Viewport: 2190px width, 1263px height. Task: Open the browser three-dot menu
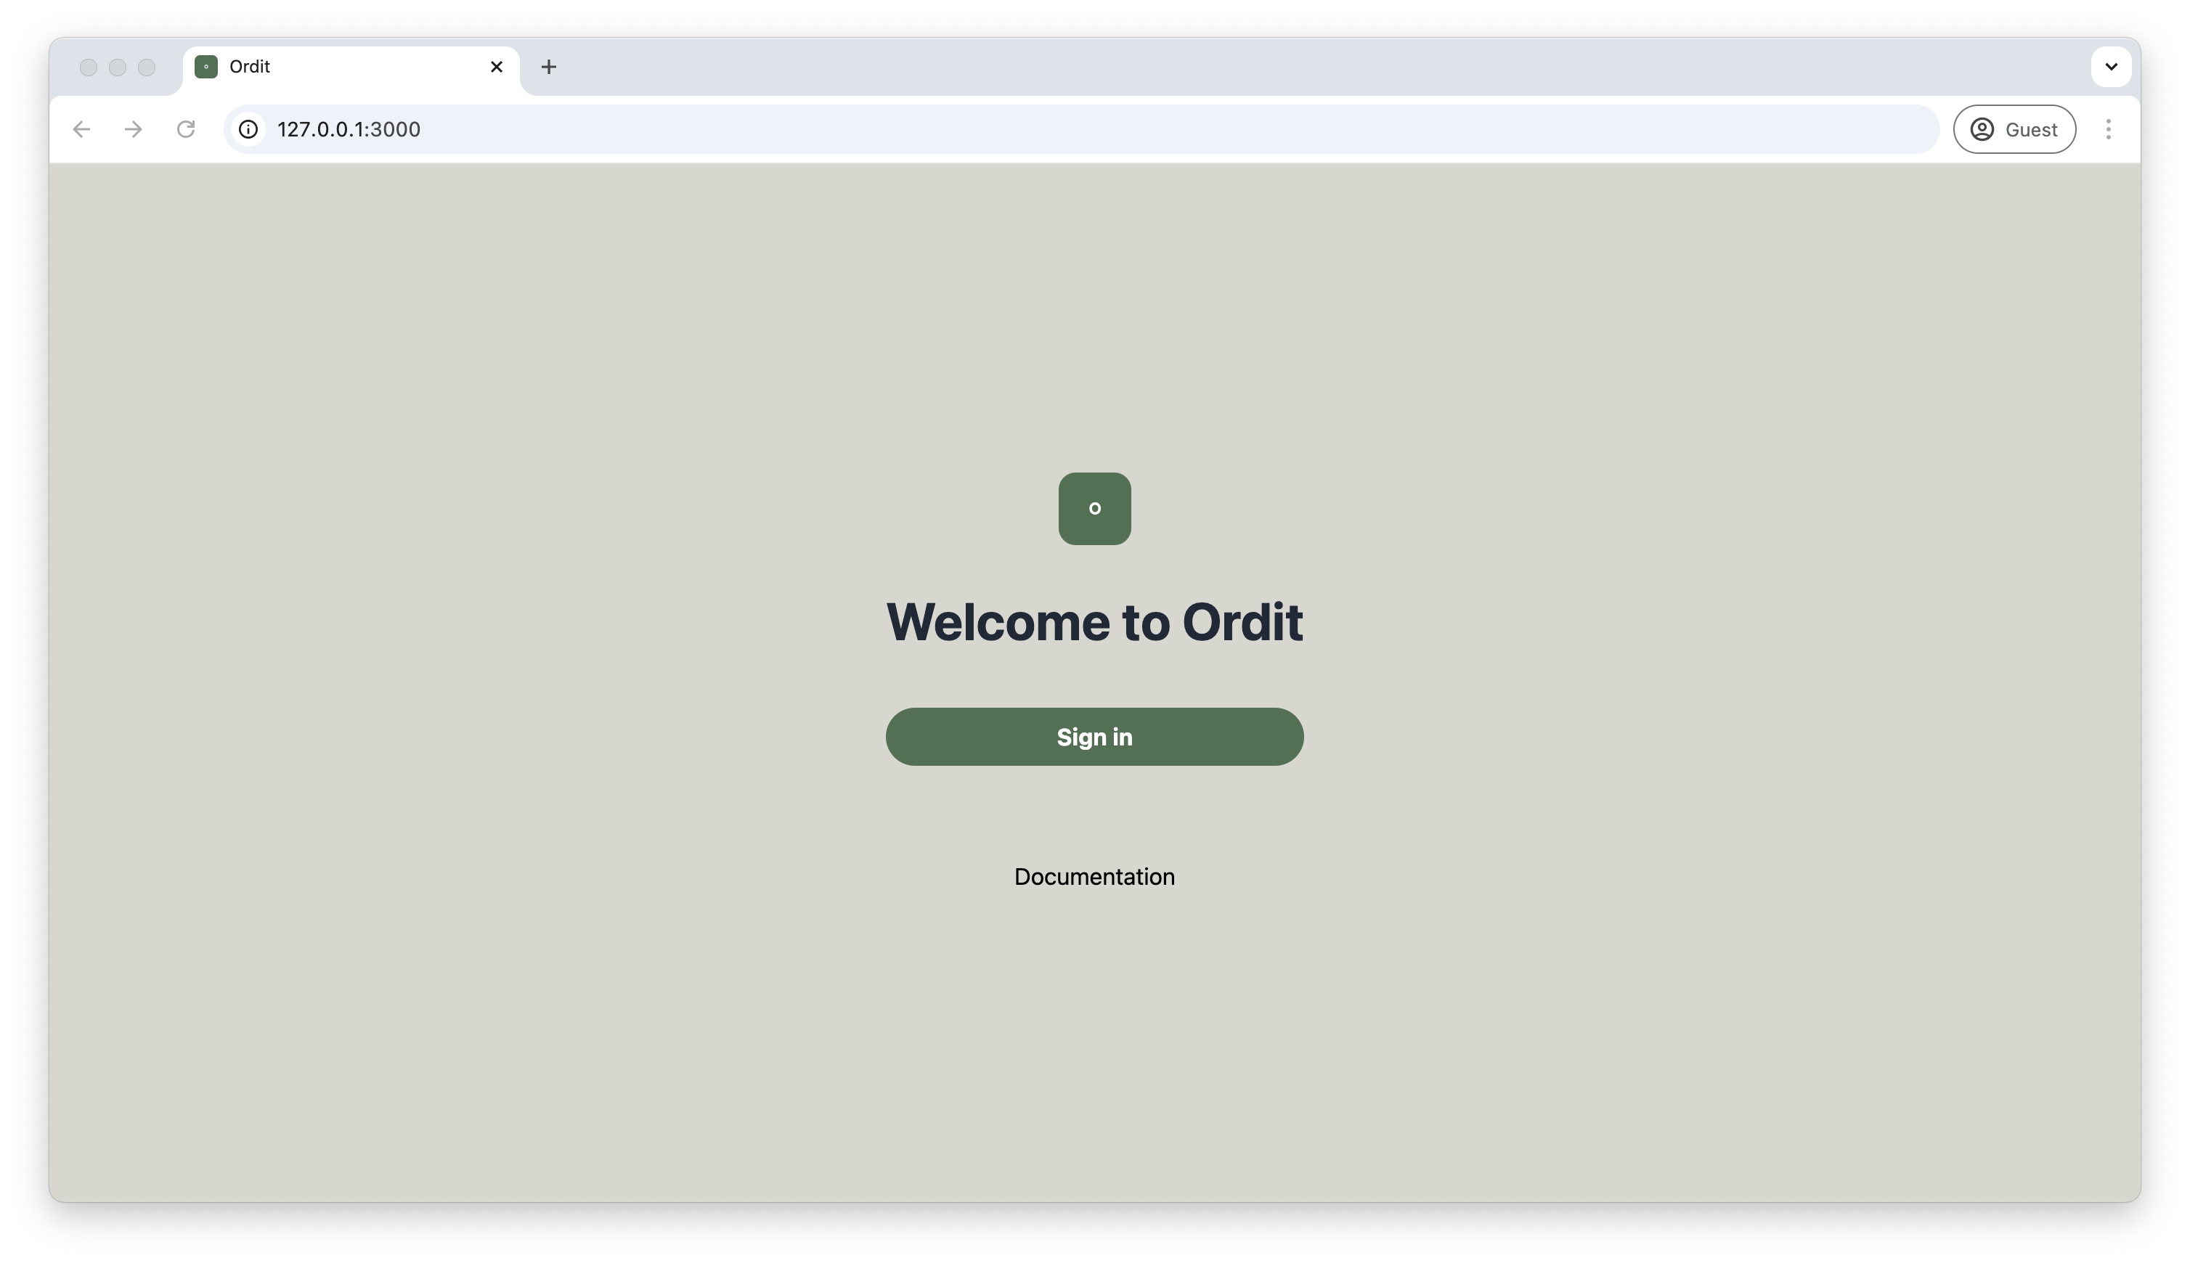tap(2109, 129)
